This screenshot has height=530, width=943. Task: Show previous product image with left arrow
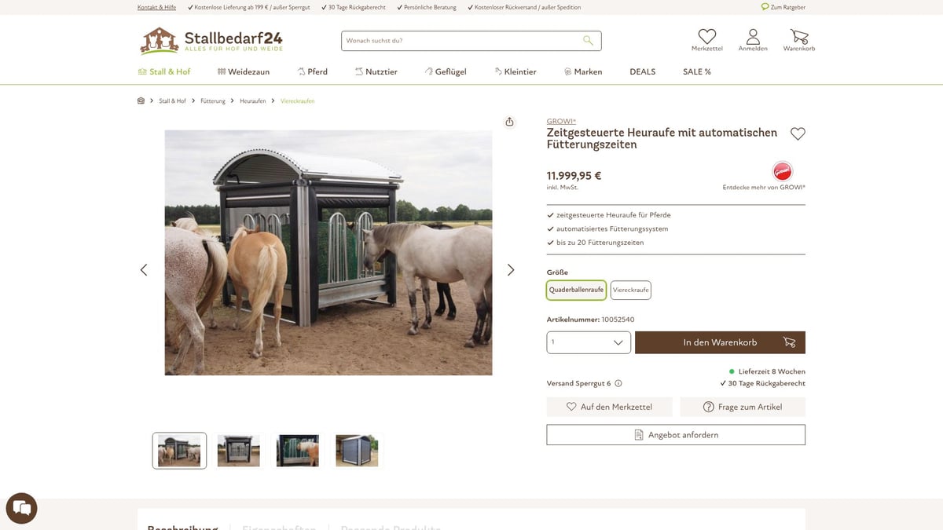144,270
